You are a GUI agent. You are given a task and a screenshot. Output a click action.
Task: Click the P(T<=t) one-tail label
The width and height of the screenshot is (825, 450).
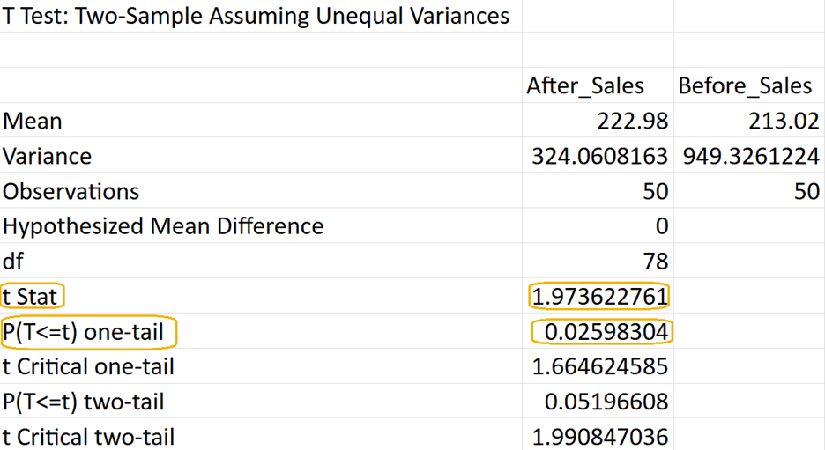coord(88,332)
